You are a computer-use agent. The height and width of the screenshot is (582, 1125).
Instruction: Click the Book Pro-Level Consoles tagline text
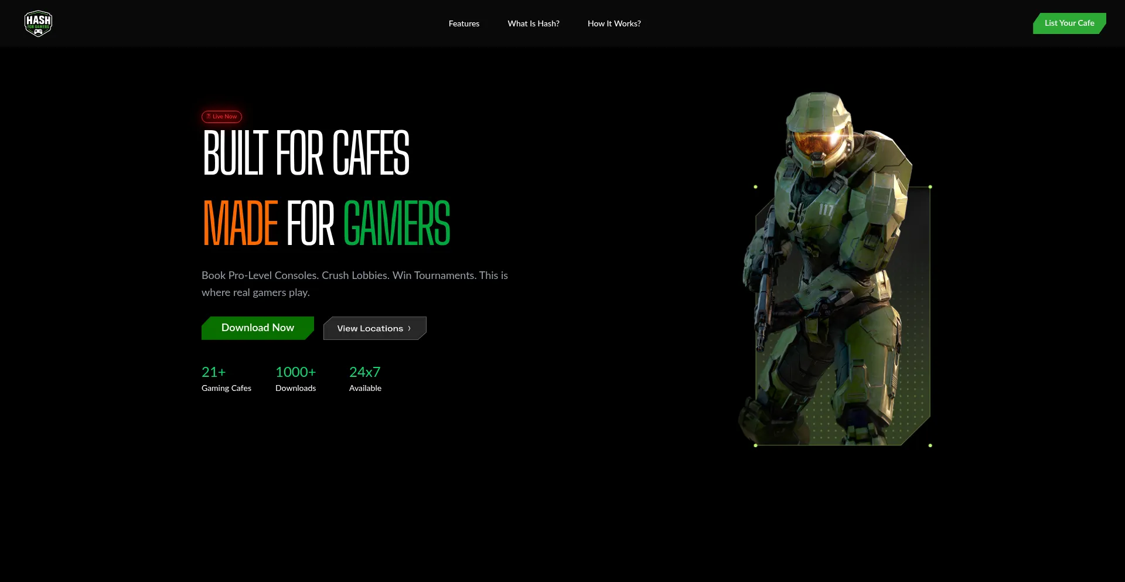click(x=354, y=284)
